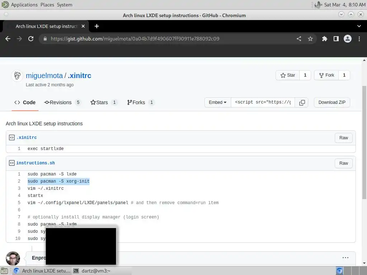Download the gist as ZIP
The width and height of the screenshot is (367, 275).
click(332, 102)
